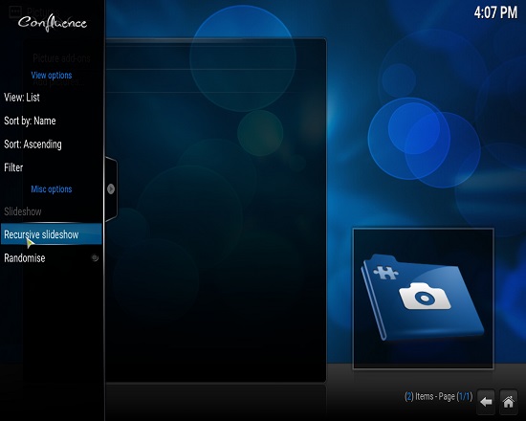Open the Filter option
The width and height of the screenshot is (526, 421).
(x=51, y=167)
